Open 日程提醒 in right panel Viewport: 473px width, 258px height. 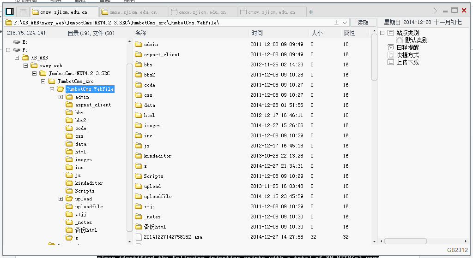pos(407,47)
